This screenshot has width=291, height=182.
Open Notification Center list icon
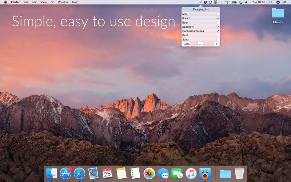coord(285,2)
